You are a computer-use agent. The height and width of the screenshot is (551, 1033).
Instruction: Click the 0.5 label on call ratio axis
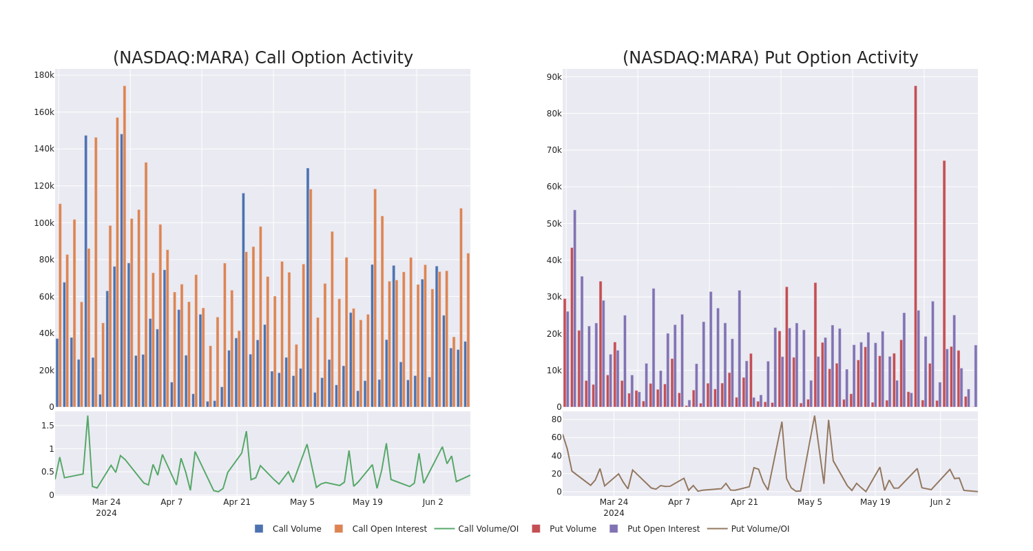point(48,472)
